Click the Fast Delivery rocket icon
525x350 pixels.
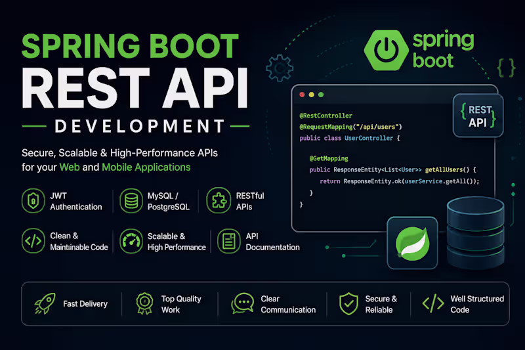(x=45, y=303)
